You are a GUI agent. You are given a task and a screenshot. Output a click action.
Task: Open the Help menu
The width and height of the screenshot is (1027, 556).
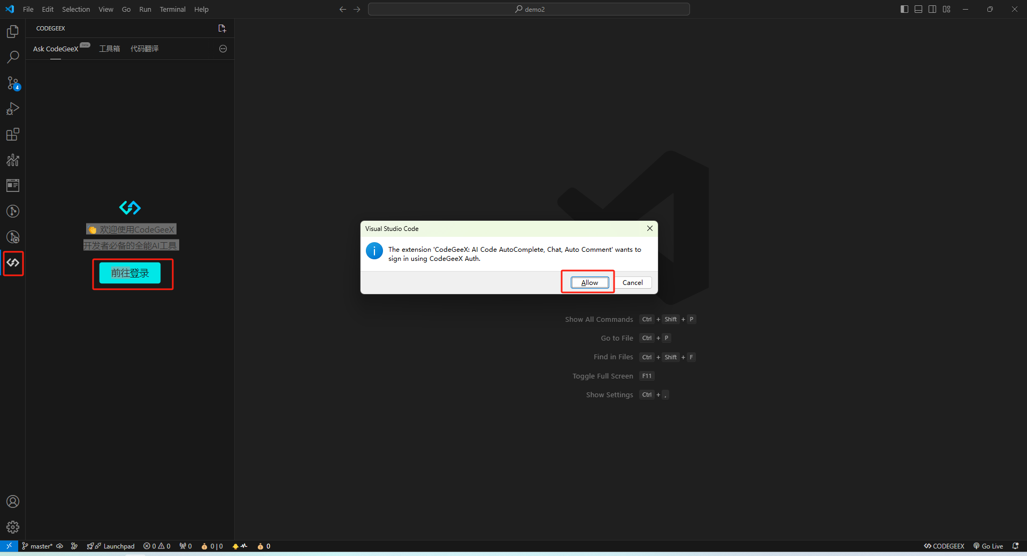[201, 9]
